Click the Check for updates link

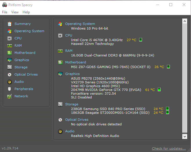click(x=169, y=149)
